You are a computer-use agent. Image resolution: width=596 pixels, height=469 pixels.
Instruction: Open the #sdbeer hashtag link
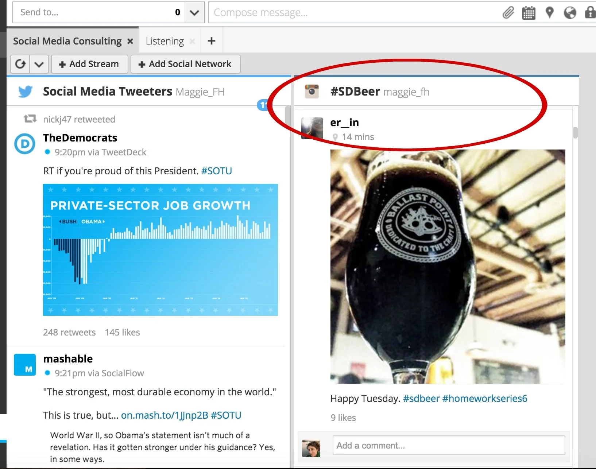pyautogui.click(x=421, y=399)
